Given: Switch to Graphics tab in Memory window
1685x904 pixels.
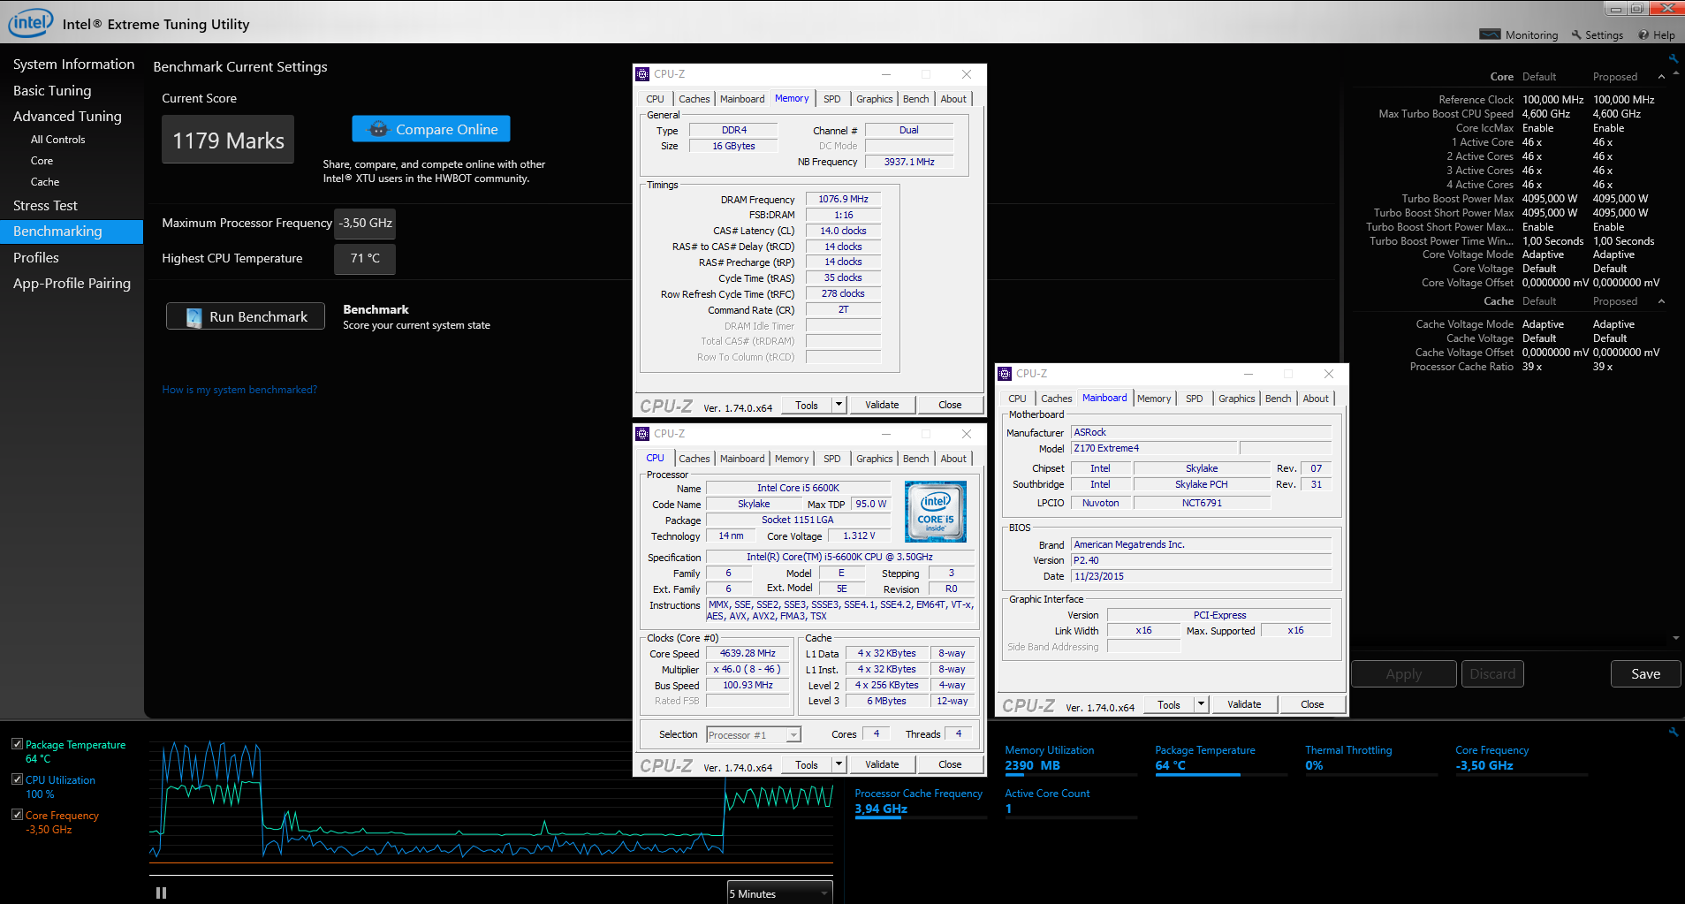Looking at the screenshot, I should coord(874,99).
